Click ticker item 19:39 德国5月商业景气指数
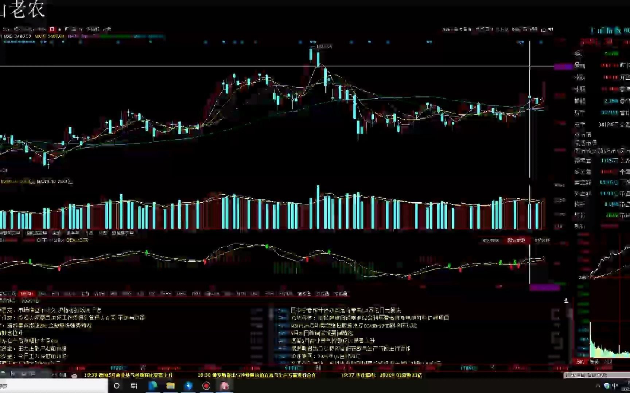 pyautogui.click(x=128, y=375)
